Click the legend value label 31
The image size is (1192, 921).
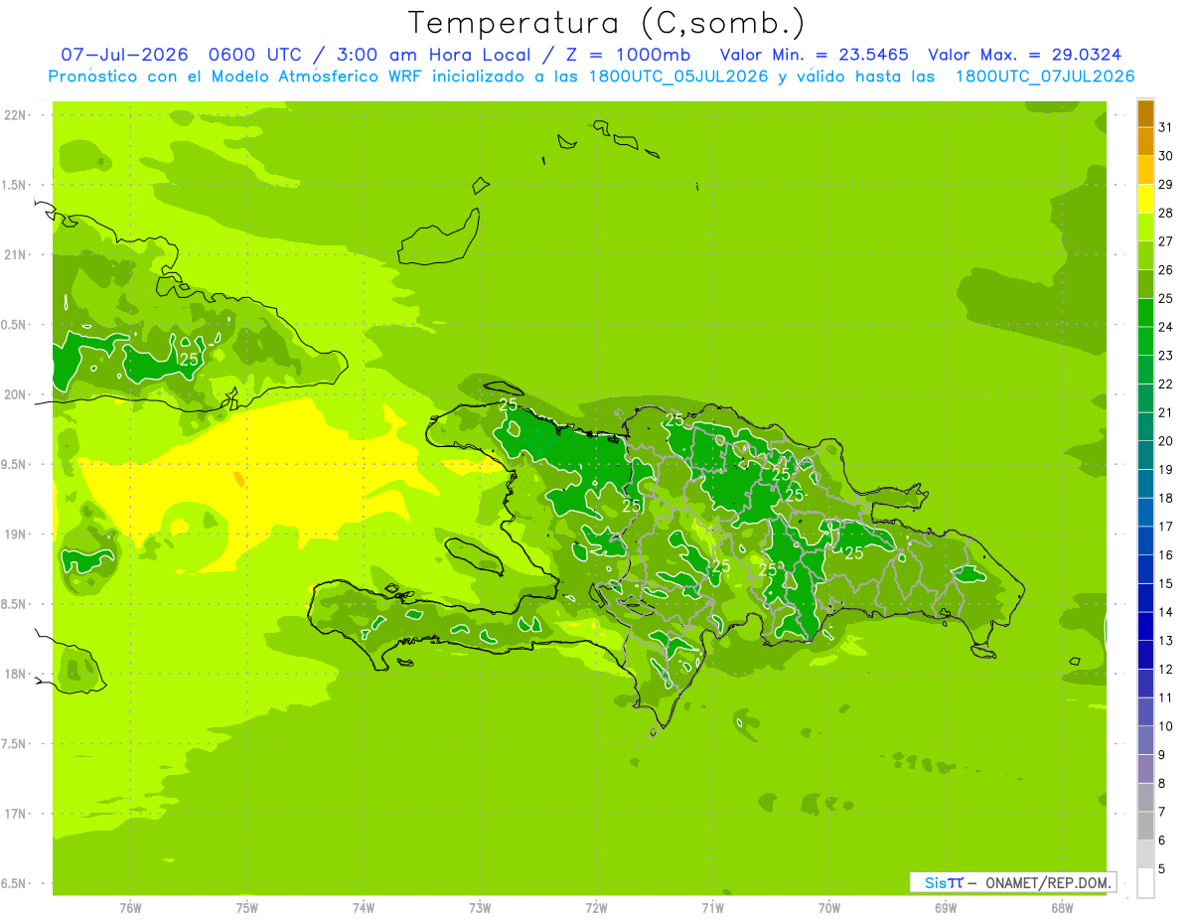(1165, 126)
